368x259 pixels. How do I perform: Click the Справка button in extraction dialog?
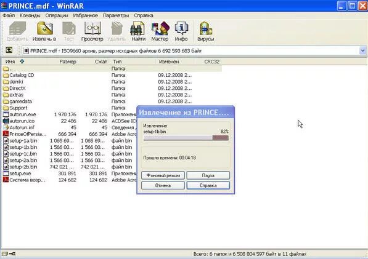coord(208,185)
